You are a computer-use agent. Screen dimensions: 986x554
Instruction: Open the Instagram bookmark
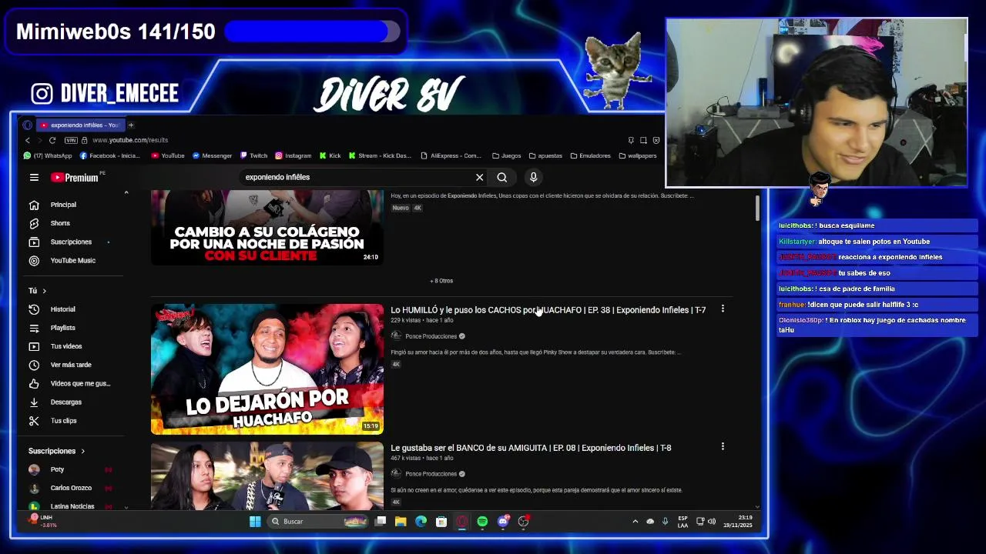point(293,155)
